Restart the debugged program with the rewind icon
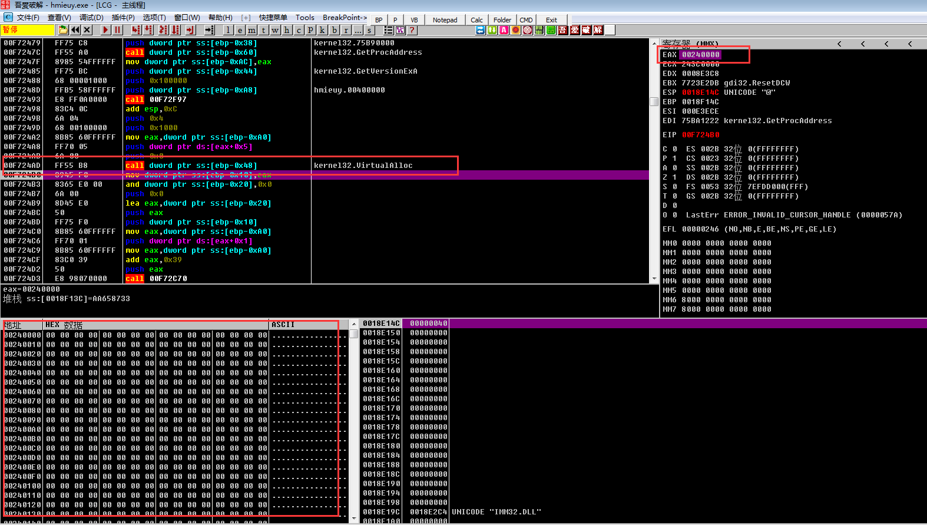This screenshot has height=525, width=927. click(75, 30)
